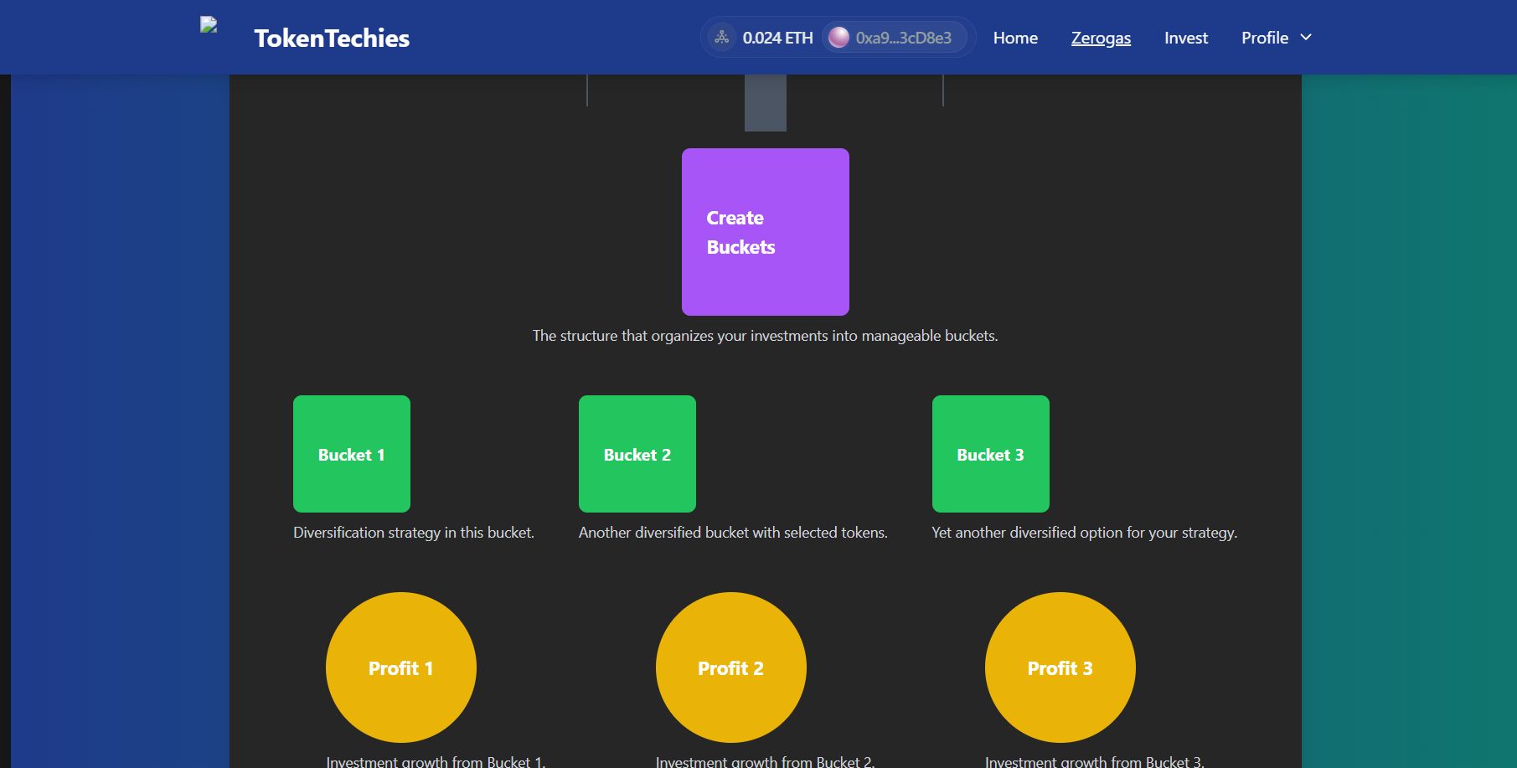The height and width of the screenshot is (768, 1517).
Task: Click the network icon beside 0.024 ETH
Action: pos(721,38)
